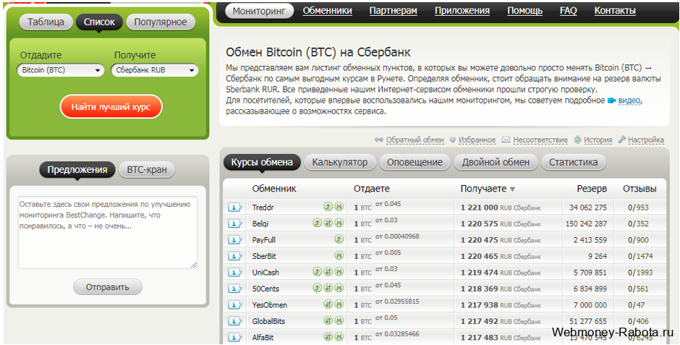Image resolution: width=680 pixels, height=345 pixels.
Task: Open Приложения in navigation
Action: point(462,11)
